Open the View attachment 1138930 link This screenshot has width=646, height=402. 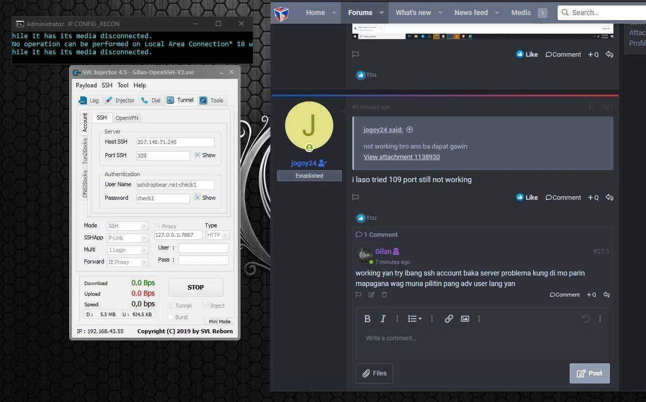click(x=402, y=157)
